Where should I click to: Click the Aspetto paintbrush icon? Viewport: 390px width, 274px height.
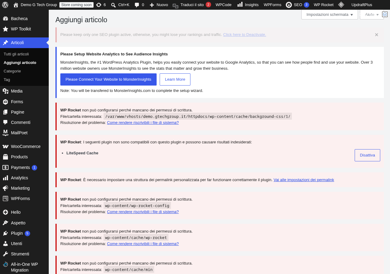[x=5, y=223]
